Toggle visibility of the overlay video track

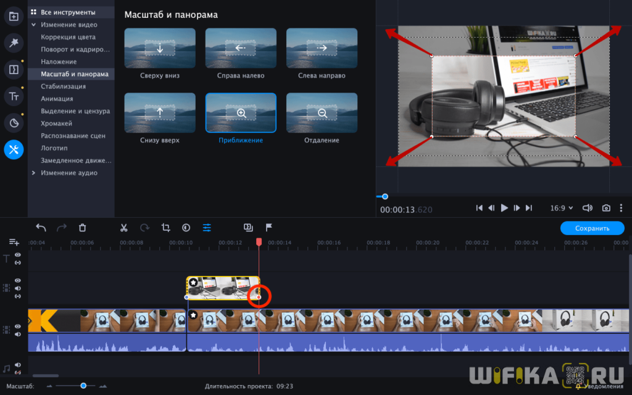click(x=18, y=281)
